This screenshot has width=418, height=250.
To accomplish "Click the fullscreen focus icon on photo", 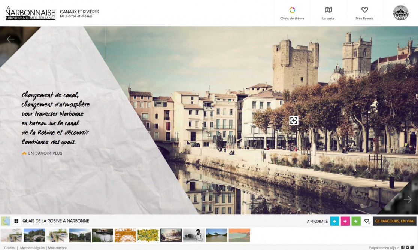I will click(x=294, y=120).
